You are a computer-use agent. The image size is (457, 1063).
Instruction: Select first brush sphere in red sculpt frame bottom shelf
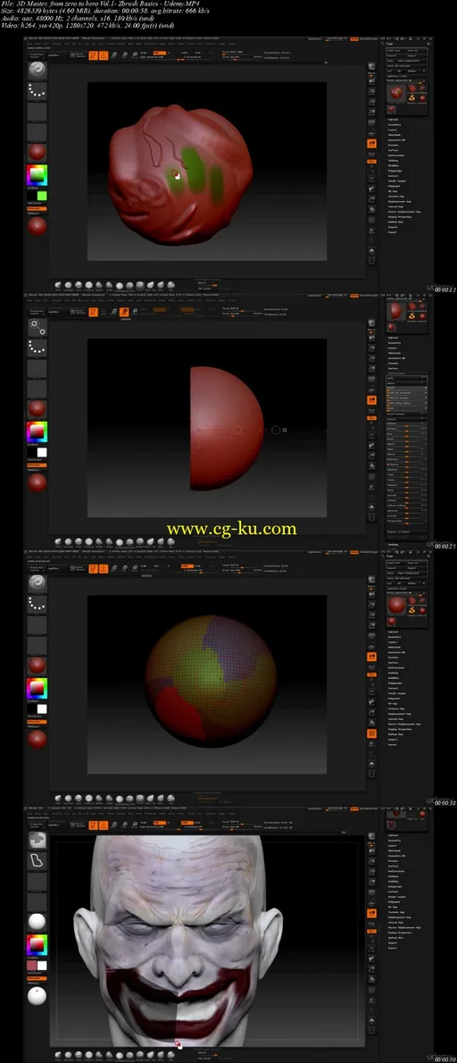[x=57, y=284]
